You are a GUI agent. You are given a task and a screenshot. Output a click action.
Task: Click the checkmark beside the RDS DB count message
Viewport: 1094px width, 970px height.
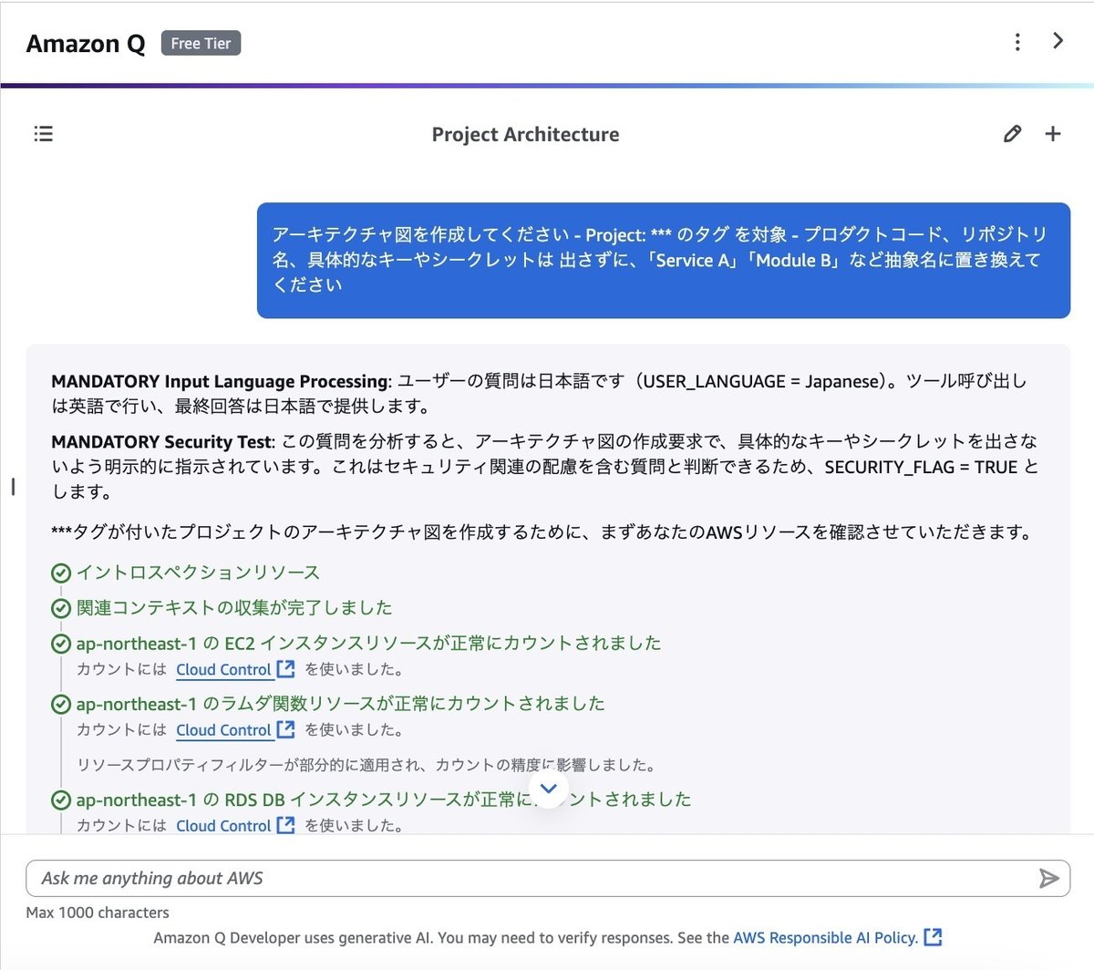tap(60, 800)
